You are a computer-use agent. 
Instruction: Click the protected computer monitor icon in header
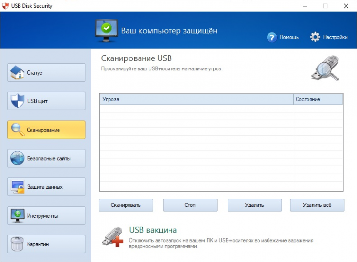click(x=106, y=31)
